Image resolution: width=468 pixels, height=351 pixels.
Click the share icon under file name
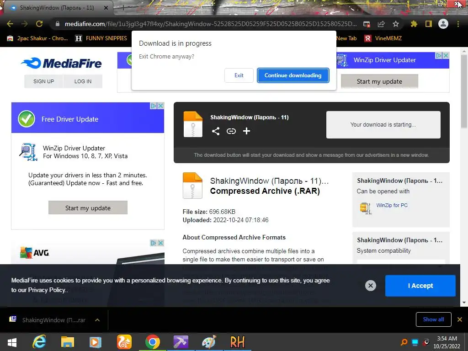click(216, 131)
